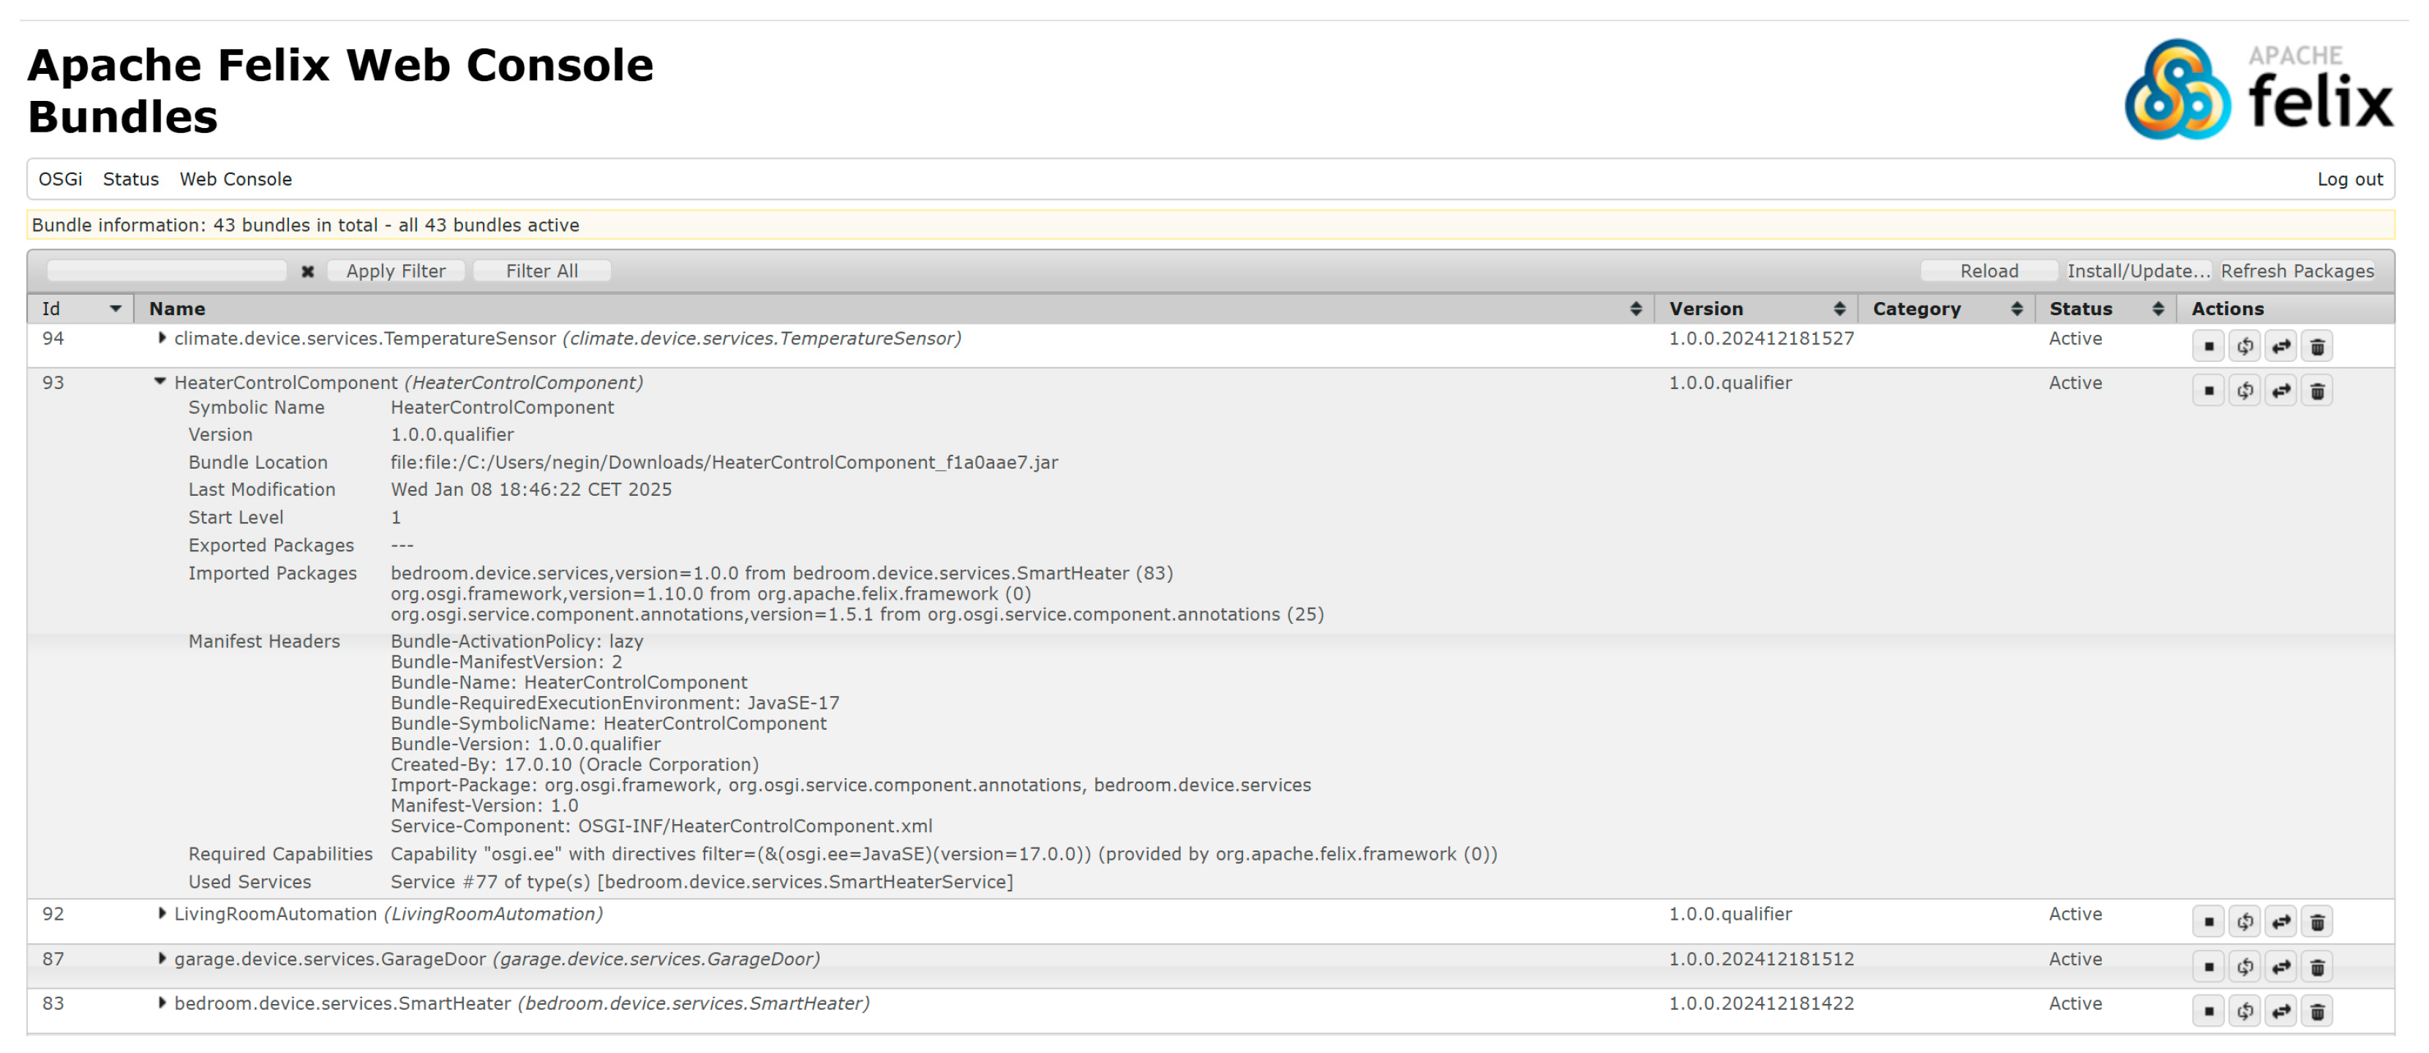Refresh package imports for TemperatureSensor bundle
This screenshot has height=1053, width=2429.
[x=2245, y=347]
